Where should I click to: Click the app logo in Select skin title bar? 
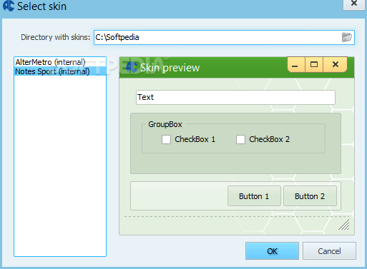coord(9,5)
